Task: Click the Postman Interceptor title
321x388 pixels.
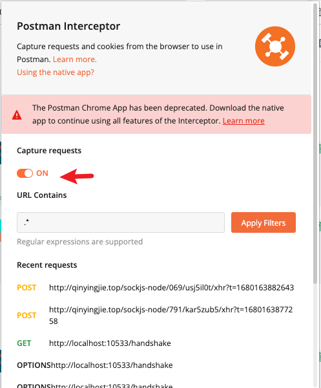Action: point(68,26)
